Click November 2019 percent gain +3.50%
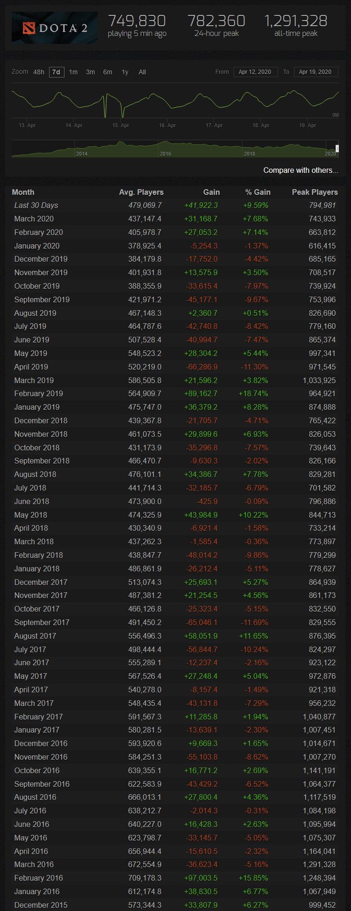The image size is (351, 911). (256, 272)
